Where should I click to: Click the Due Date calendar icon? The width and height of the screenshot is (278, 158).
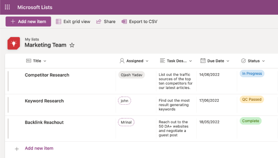coord(203,60)
